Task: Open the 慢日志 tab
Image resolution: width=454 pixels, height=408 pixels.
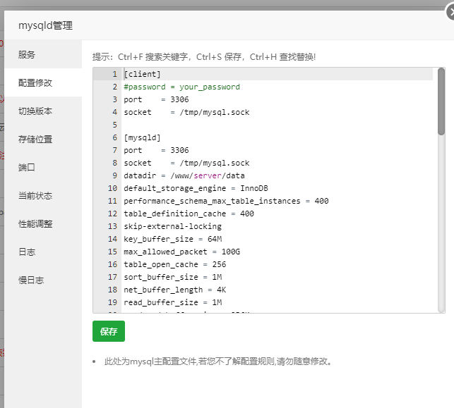Action: pos(43,280)
